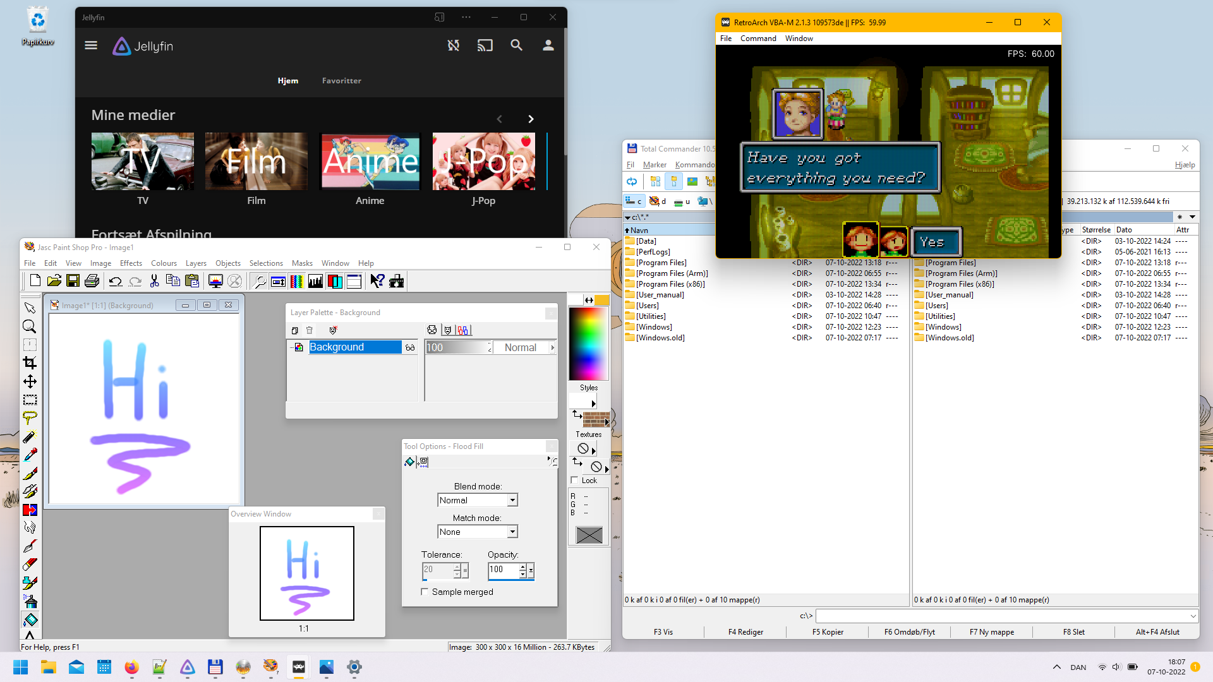Show hidden system tray icons chevron
Screen dimensions: 1213x682
click(x=1056, y=667)
